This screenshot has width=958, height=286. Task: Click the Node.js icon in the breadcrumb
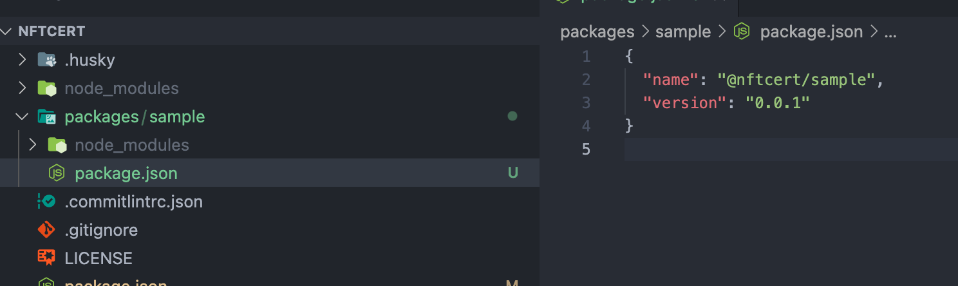point(743,32)
